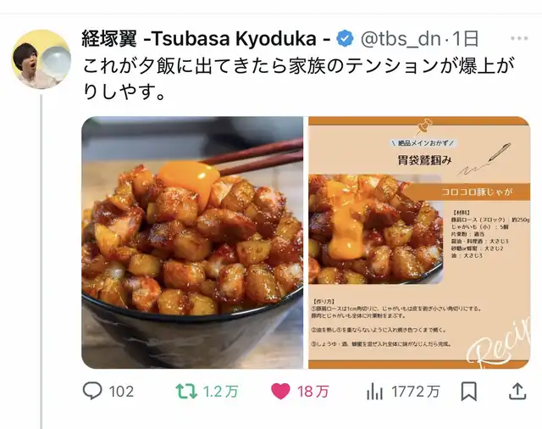Expand the three-dot more options menu
542x429 pixels.
tap(519, 38)
